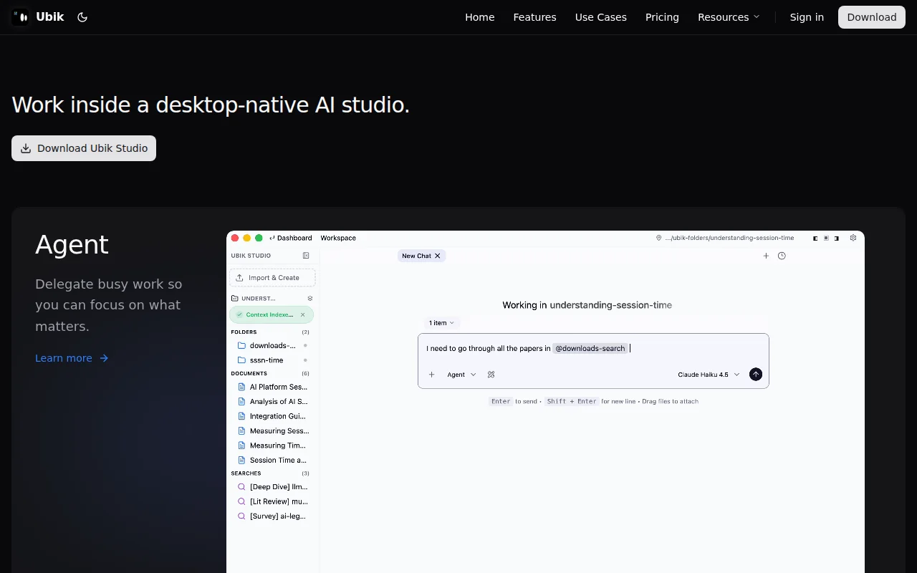Open the downloads-... folder
Screen dimensions: 917x573
272,345
